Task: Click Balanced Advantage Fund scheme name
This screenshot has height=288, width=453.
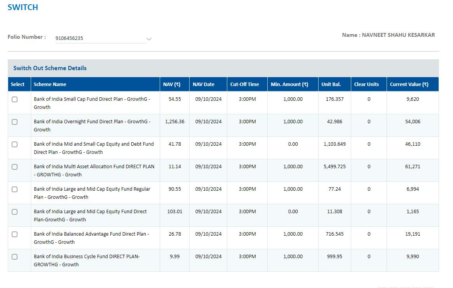Action: [91, 238]
